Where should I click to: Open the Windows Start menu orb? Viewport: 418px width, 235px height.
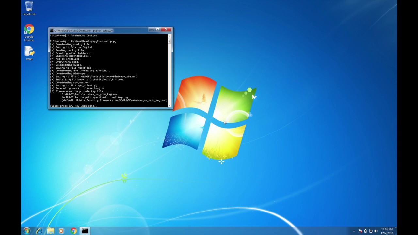(x=27, y=231)
